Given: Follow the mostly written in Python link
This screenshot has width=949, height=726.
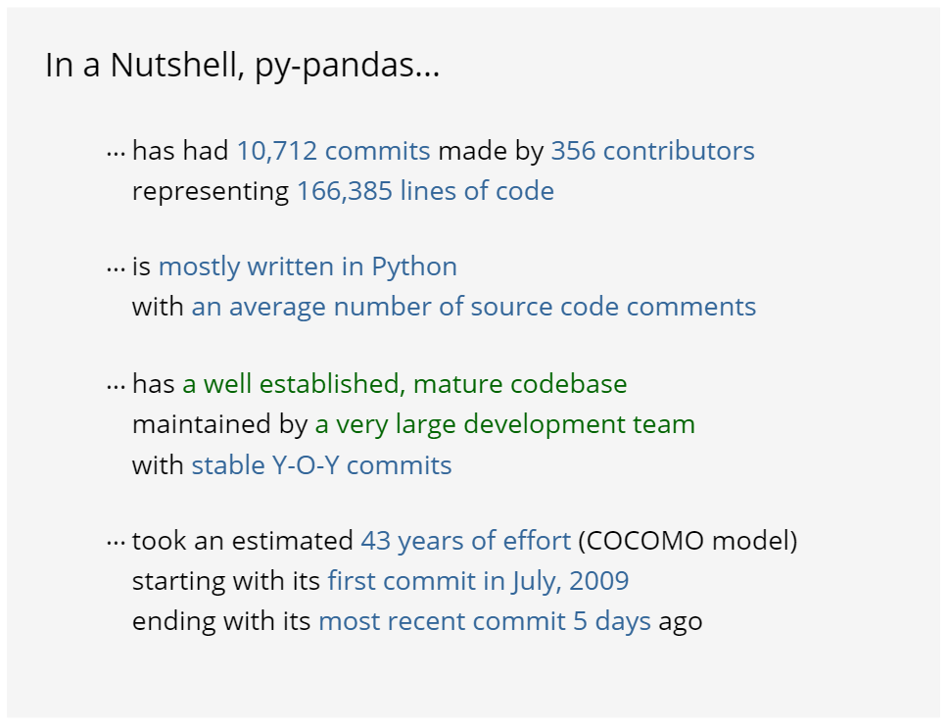Looking at the screenshot, I should pos(308,266).
